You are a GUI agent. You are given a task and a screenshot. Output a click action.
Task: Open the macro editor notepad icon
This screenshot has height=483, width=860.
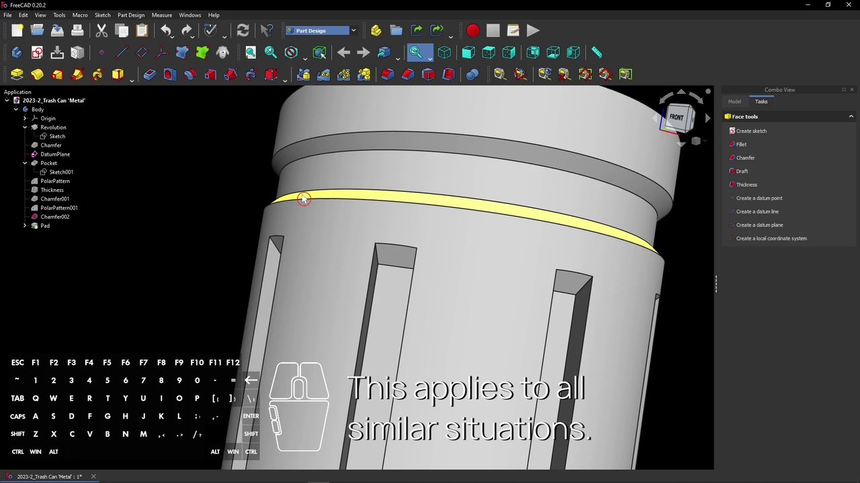pos(513,30)
